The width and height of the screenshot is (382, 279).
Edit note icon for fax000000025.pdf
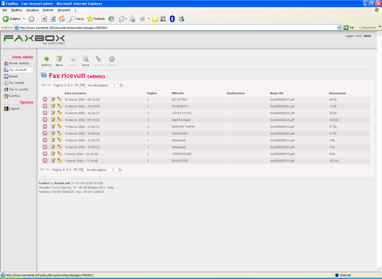53,113
